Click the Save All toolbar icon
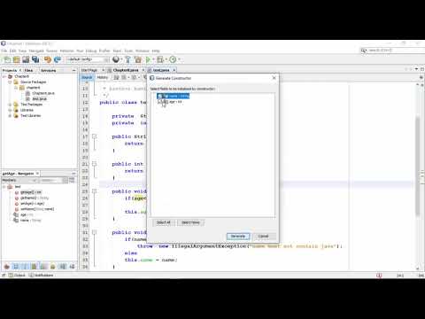 pos(35,59)
